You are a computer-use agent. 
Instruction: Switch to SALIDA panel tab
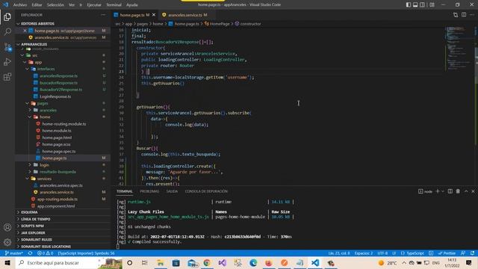tap(172, 191)
